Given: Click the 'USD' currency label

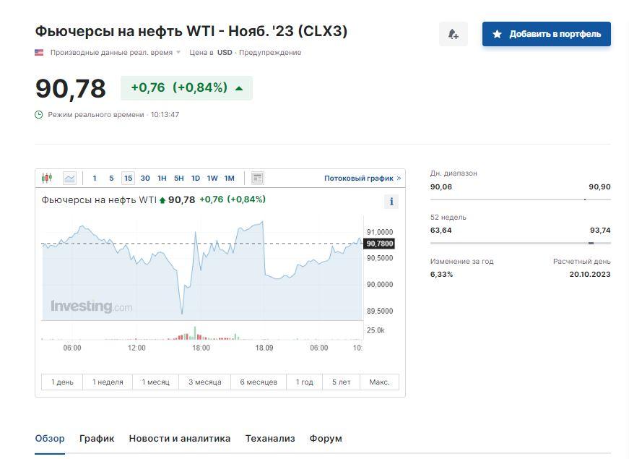Looking at the screenshot, I should pyautogui.click(x=225, y=52).
